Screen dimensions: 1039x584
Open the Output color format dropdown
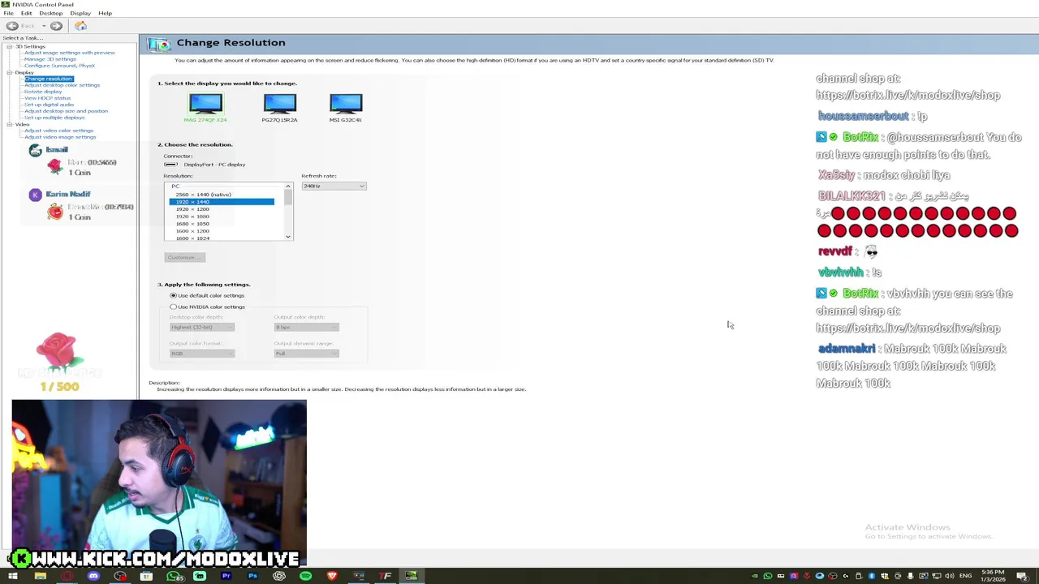point(202,353)
